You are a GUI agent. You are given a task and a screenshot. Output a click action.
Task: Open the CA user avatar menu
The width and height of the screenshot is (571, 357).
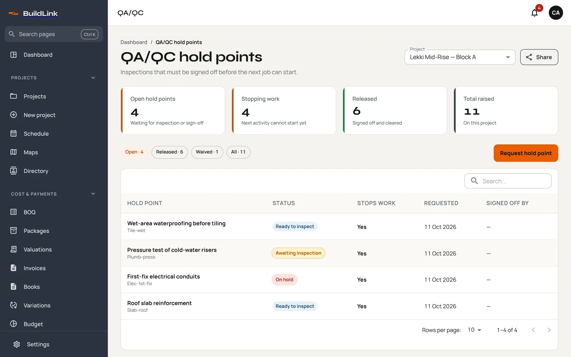(556, 13)
